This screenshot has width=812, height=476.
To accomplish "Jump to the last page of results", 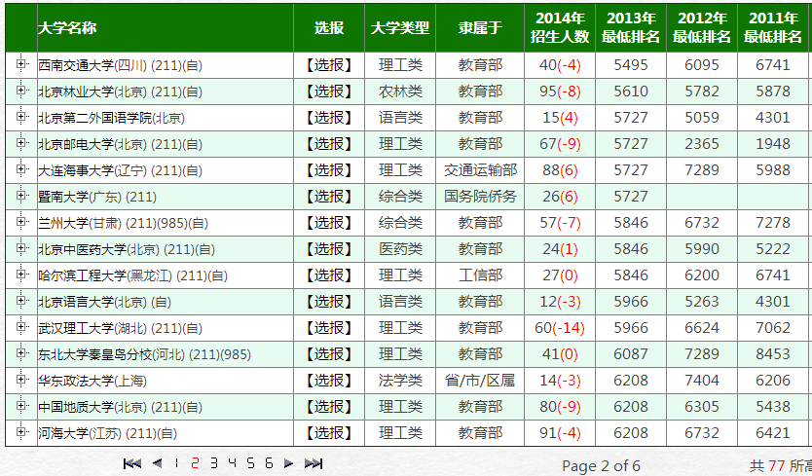I will [x=314, y=463].
